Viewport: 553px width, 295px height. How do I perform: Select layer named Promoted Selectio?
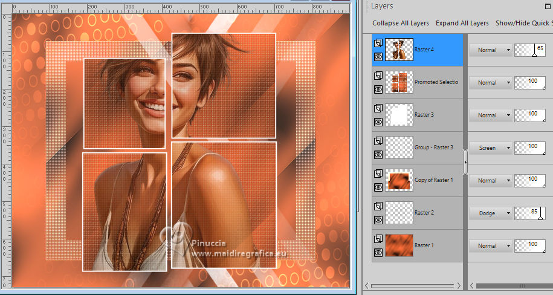click(436, 82)
